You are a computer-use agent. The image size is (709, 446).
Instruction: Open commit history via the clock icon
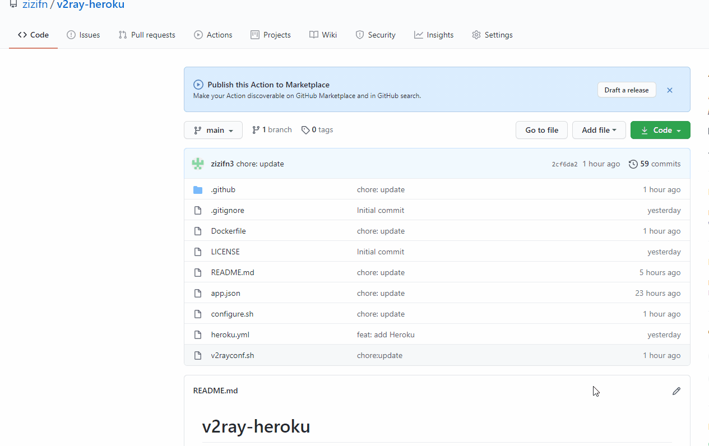(x=633, y=164)
